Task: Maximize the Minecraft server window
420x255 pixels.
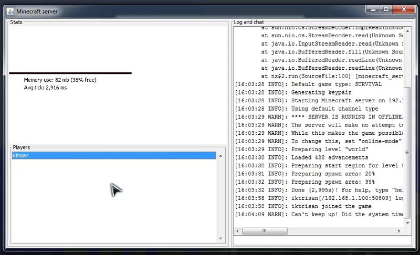Action: (386, 9)
